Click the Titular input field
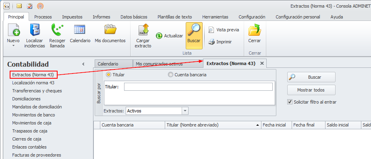371x159 pixels. 198,87
